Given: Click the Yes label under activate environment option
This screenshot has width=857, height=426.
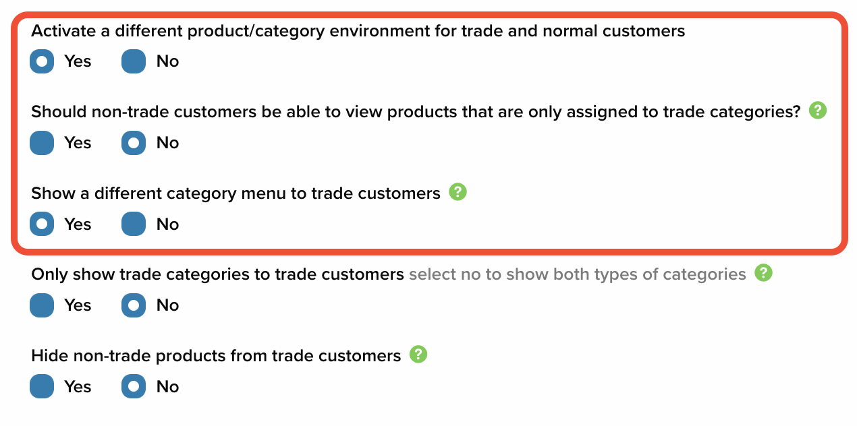Looking at the screenshot, I should (78, 61).
